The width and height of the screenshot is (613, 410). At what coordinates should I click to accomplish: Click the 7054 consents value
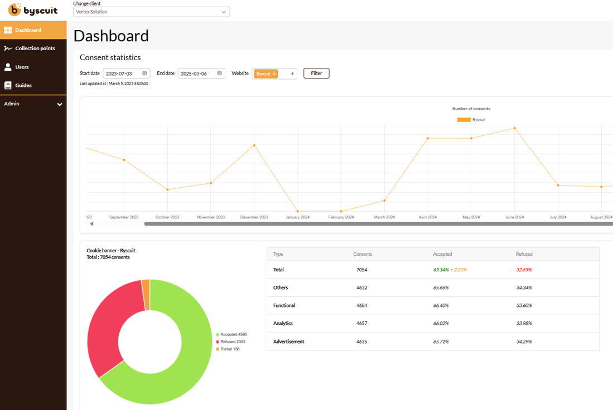[x=361, y=270]
